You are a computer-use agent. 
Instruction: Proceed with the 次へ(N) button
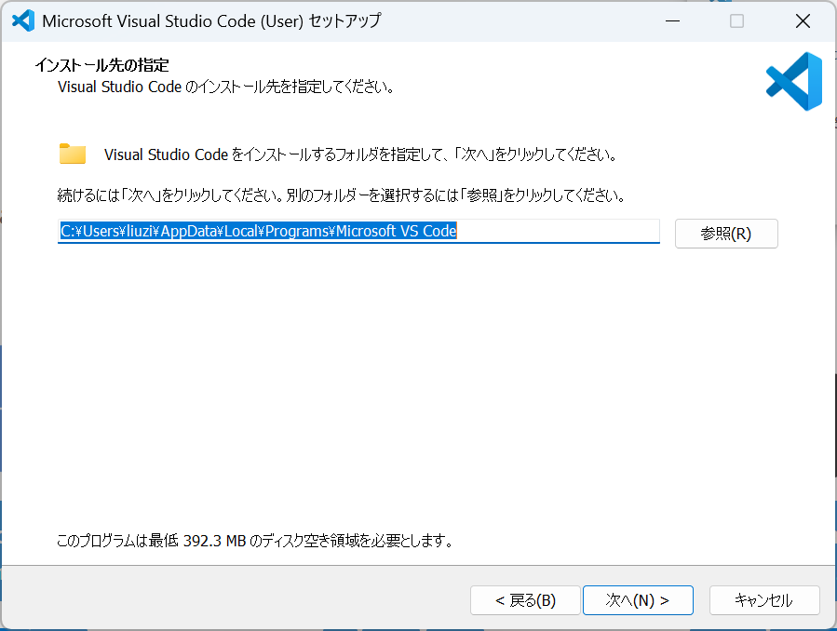(638, 600)
